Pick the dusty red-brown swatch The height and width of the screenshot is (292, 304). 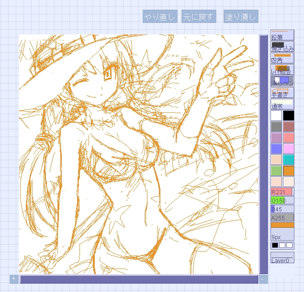[289, 127]
